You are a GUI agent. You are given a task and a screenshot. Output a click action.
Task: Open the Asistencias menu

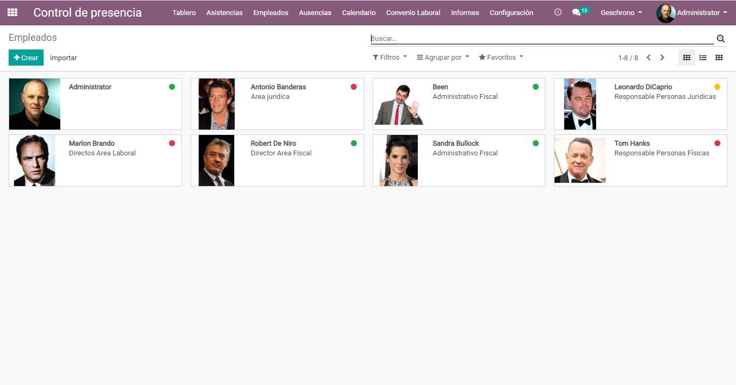point(225,12)
